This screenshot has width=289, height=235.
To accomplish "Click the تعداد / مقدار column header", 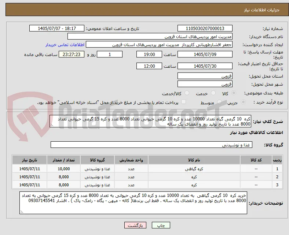I will (63, 160).
